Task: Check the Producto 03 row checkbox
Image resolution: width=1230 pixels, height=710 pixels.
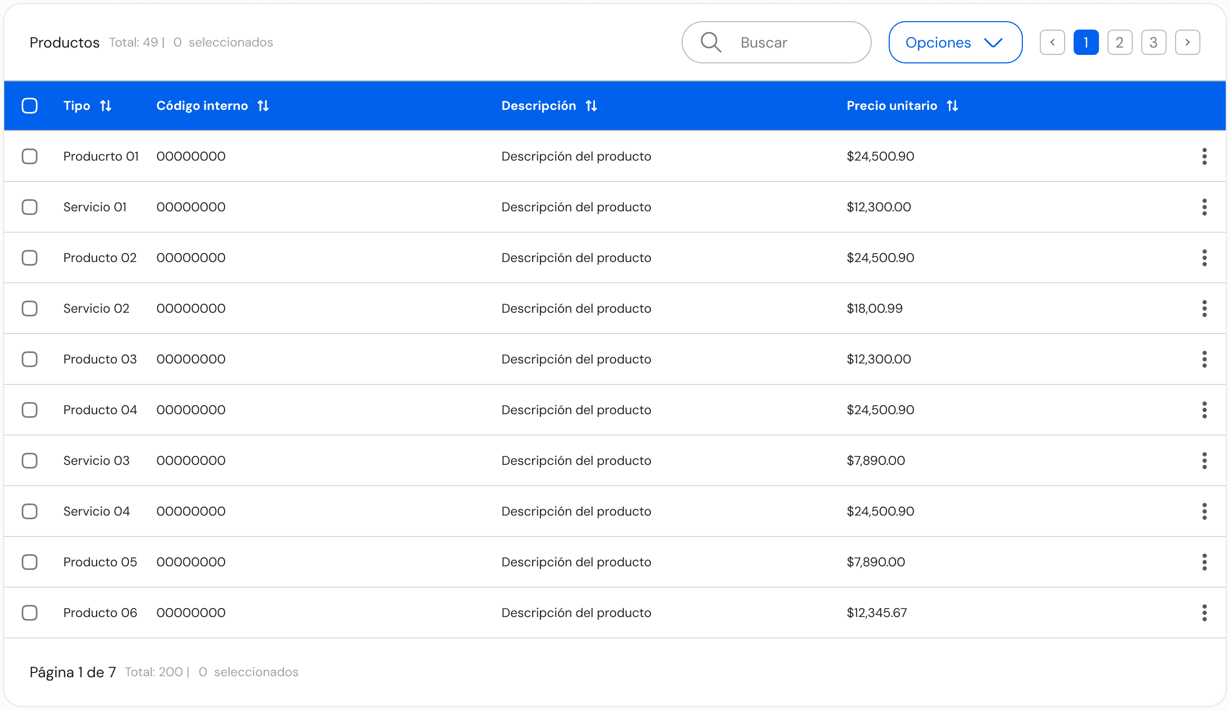Action: click(x=30, y=359)
